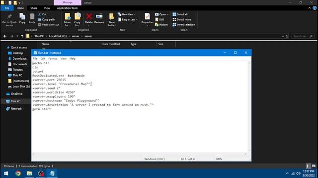
Task: Open the File tab in Explorer
Action: (7, 8)
